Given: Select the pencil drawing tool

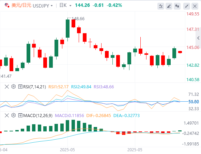Looking at the screenshot, I should [x=169, y=6].
